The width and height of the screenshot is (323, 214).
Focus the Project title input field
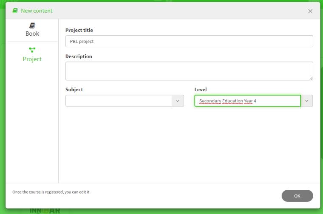tap(189, 41)
